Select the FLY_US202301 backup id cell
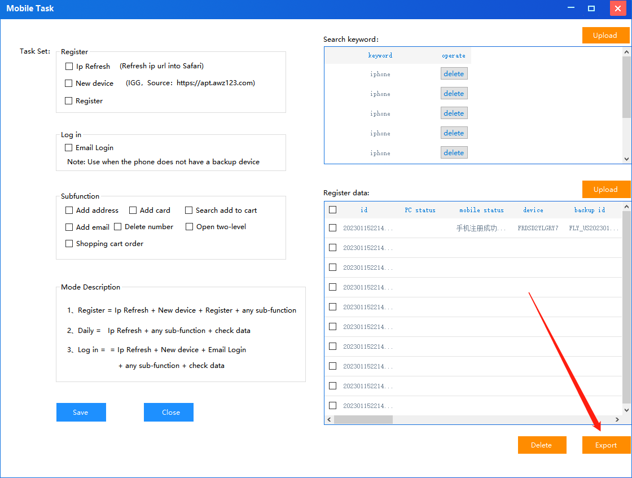The image size is (632, 478). pos(593,228)
